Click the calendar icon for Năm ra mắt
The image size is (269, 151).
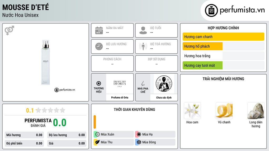coord(99,30)
